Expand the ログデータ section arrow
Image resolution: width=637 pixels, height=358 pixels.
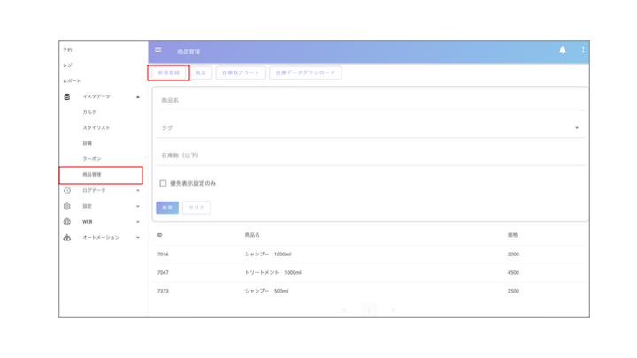tap(138, 191)
